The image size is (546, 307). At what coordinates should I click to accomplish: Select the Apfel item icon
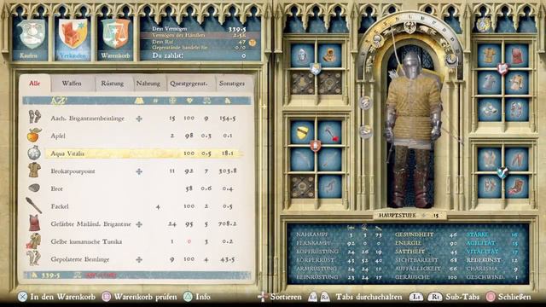click(x=34, y=135)
